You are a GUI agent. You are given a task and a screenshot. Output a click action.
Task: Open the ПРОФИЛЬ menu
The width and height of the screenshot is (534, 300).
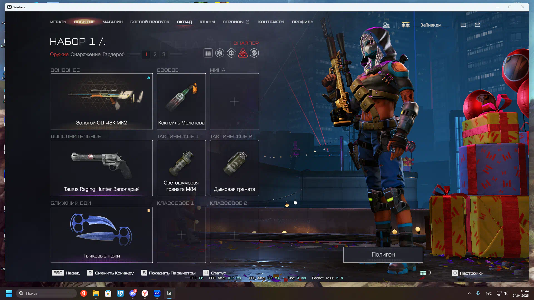pos(302,22)
